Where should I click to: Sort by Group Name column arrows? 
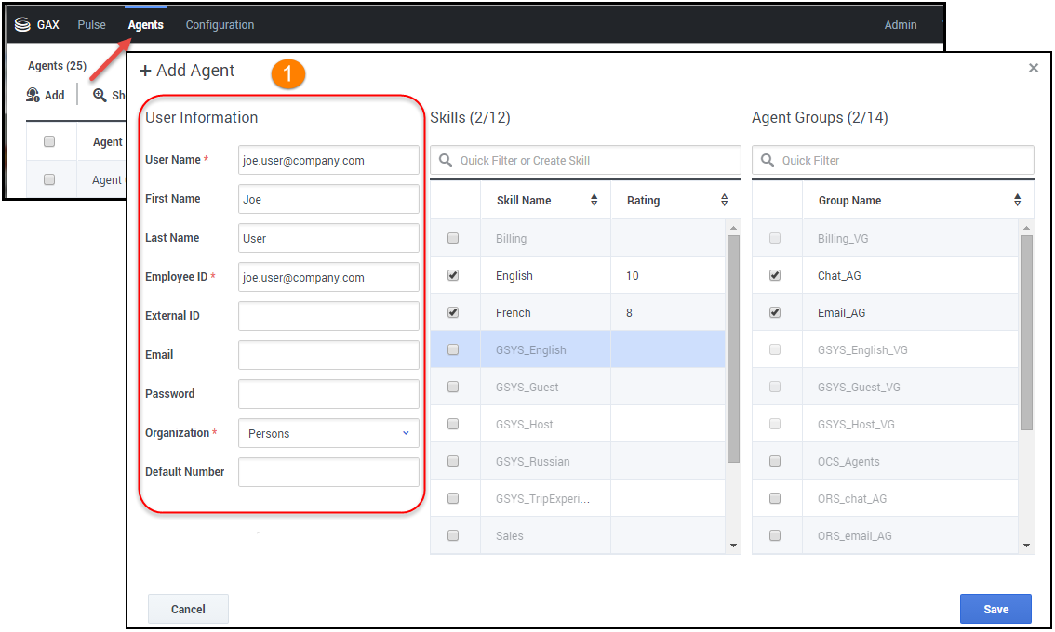coord(1017,201)
